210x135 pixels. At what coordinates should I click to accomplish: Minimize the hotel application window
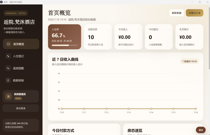[x=192, y=2]
